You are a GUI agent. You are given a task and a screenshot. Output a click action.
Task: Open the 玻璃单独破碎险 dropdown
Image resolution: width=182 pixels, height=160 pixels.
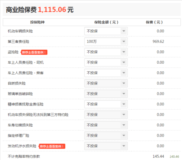pyautogui.click(x=106, y=94)
